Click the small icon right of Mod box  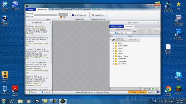(157, 31)
